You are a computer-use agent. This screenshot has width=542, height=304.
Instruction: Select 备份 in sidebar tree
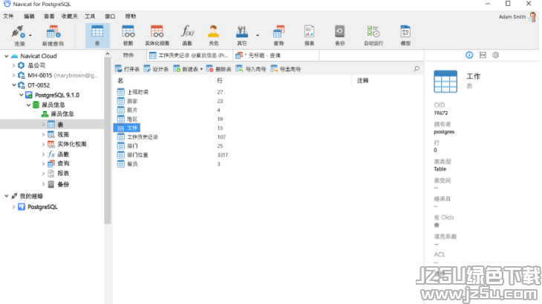tap(63, 185)
